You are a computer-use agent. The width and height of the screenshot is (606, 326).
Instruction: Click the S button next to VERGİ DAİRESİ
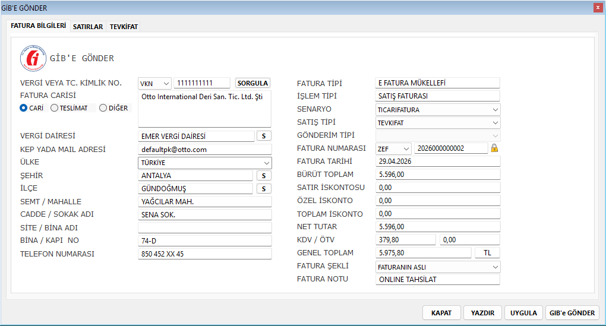264,136
